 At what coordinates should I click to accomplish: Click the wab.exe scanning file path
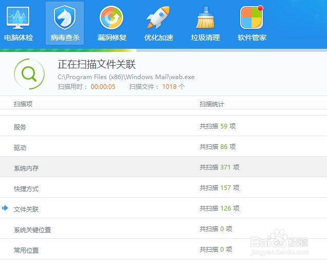point(126,77)
